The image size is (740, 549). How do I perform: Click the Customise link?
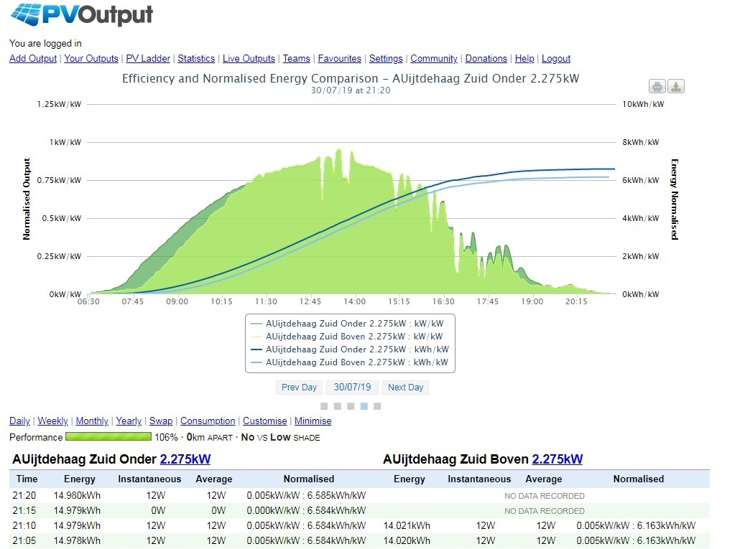tap(265, 421)
